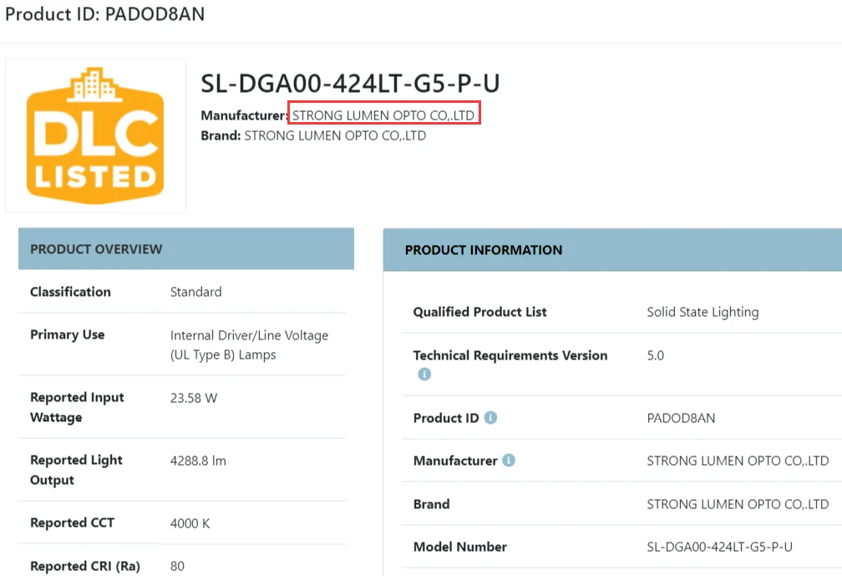
Task: Click the info icon beside Product ID
Action: [x=490, y=417]
